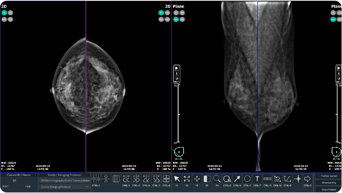This screenshot has width=342, height=193.
Task: Activate the magnifier zoom tool
Action: (217, 179)
